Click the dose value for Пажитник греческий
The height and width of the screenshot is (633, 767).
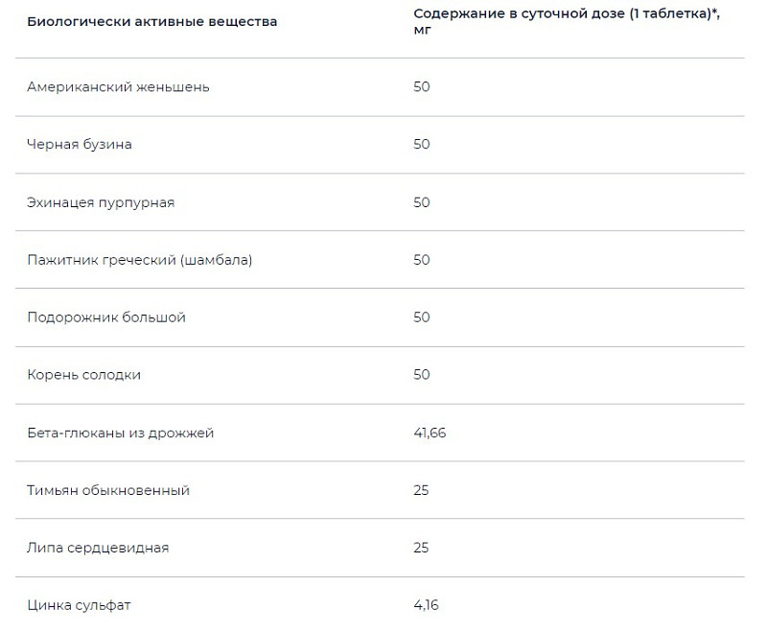click(x=422, y=260)
